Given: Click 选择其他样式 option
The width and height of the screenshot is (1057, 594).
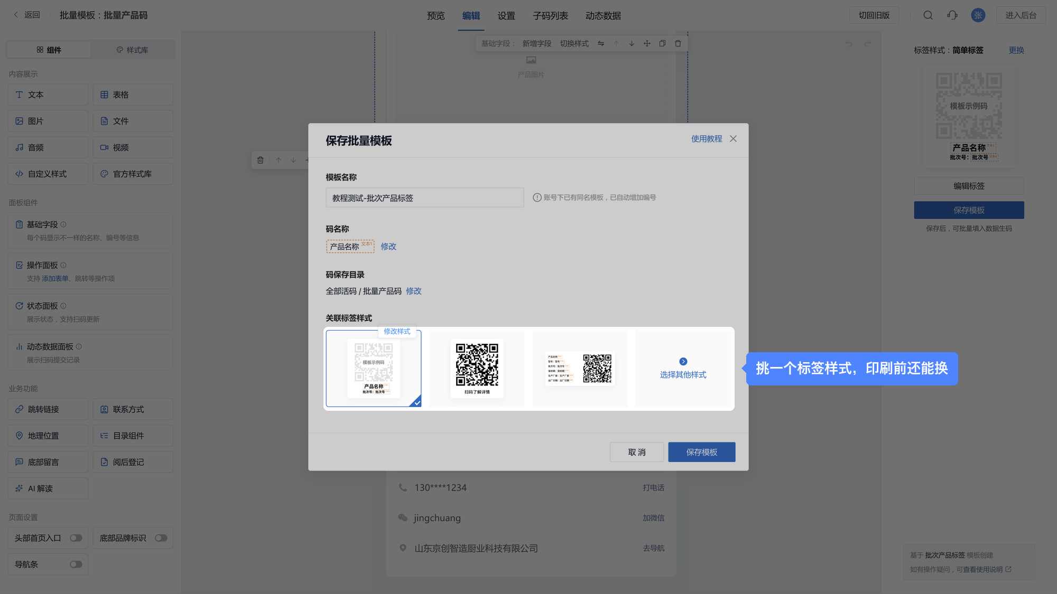Looking at the screenshot, I should [x=683, y=369].
